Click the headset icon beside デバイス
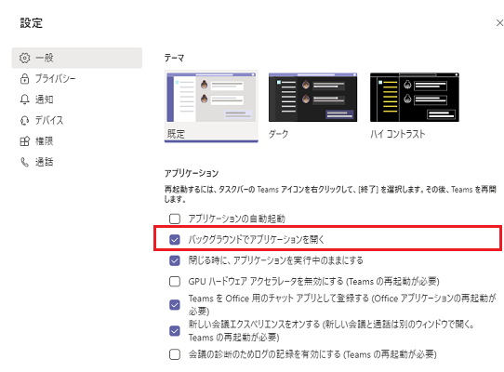Screen dimensions: 504x372 pos(24,120)
